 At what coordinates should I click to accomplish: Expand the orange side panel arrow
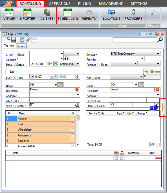coord(163,107)
